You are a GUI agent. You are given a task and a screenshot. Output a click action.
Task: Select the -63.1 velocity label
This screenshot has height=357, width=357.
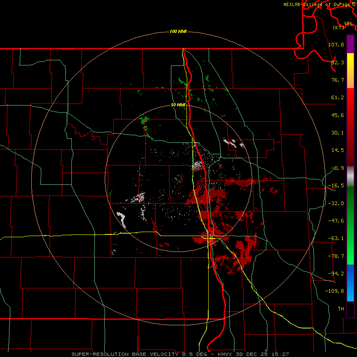pos(336,238)
